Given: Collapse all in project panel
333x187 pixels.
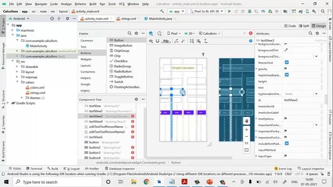Looking at the screenshot, I should (59, 19).
